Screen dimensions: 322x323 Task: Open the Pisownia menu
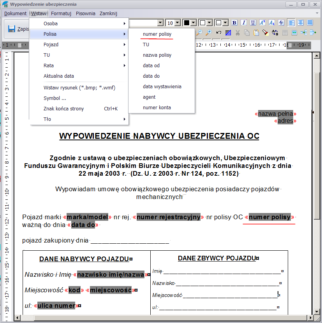pos(85,13)
